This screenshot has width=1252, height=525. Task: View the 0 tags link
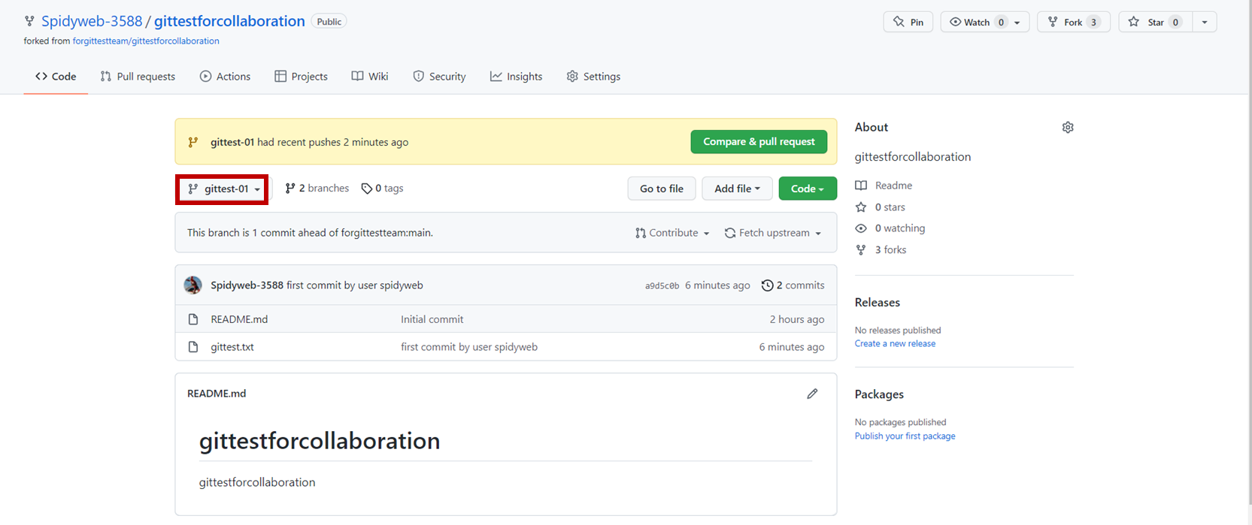pyautogui.click(x=382, y=189)
